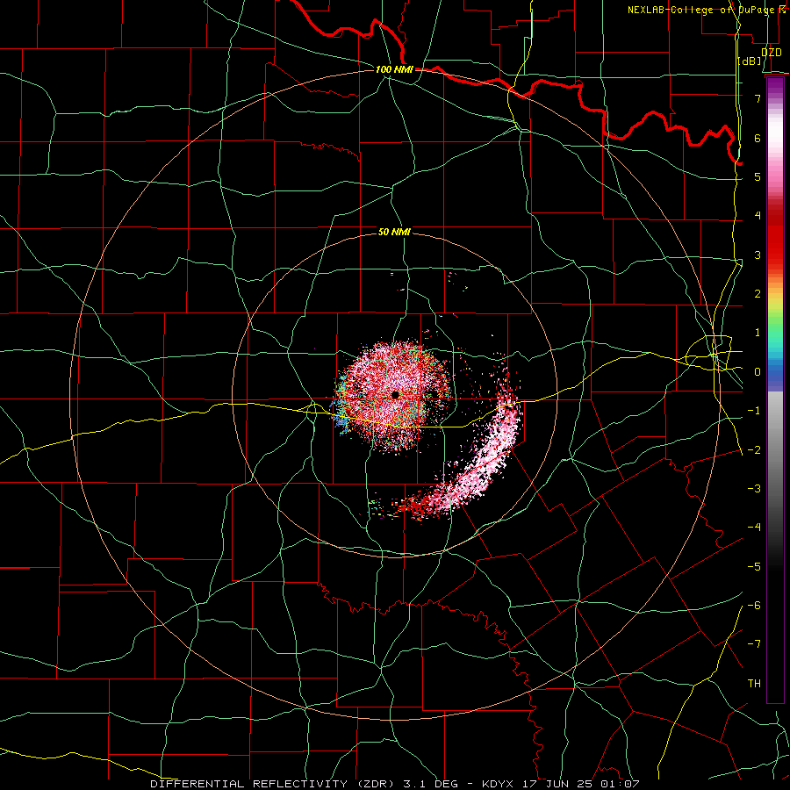This screenshot has height=790, width=790.
Task: Click the 2 value on the color scale
Action: tap(758, 294)
